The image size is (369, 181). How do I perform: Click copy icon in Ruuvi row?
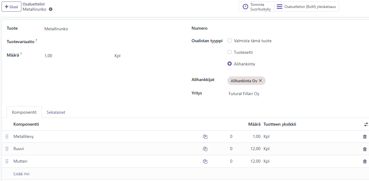pos(205,149)
